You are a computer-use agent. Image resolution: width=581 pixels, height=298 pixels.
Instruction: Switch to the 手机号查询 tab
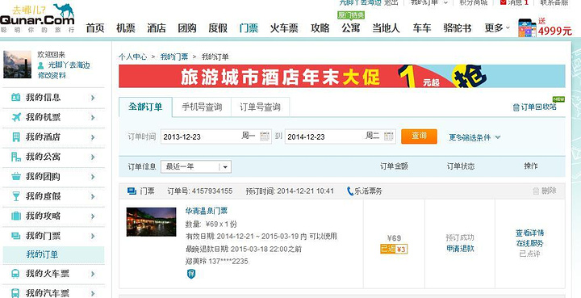[x=202, y=107]
